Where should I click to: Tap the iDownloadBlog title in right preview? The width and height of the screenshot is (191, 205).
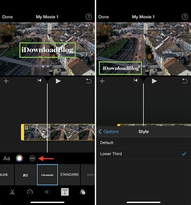tap(120, 68)
